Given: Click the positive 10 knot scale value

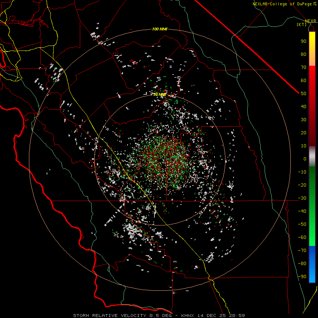Looking at the screenshot, I should click(304, 146).
